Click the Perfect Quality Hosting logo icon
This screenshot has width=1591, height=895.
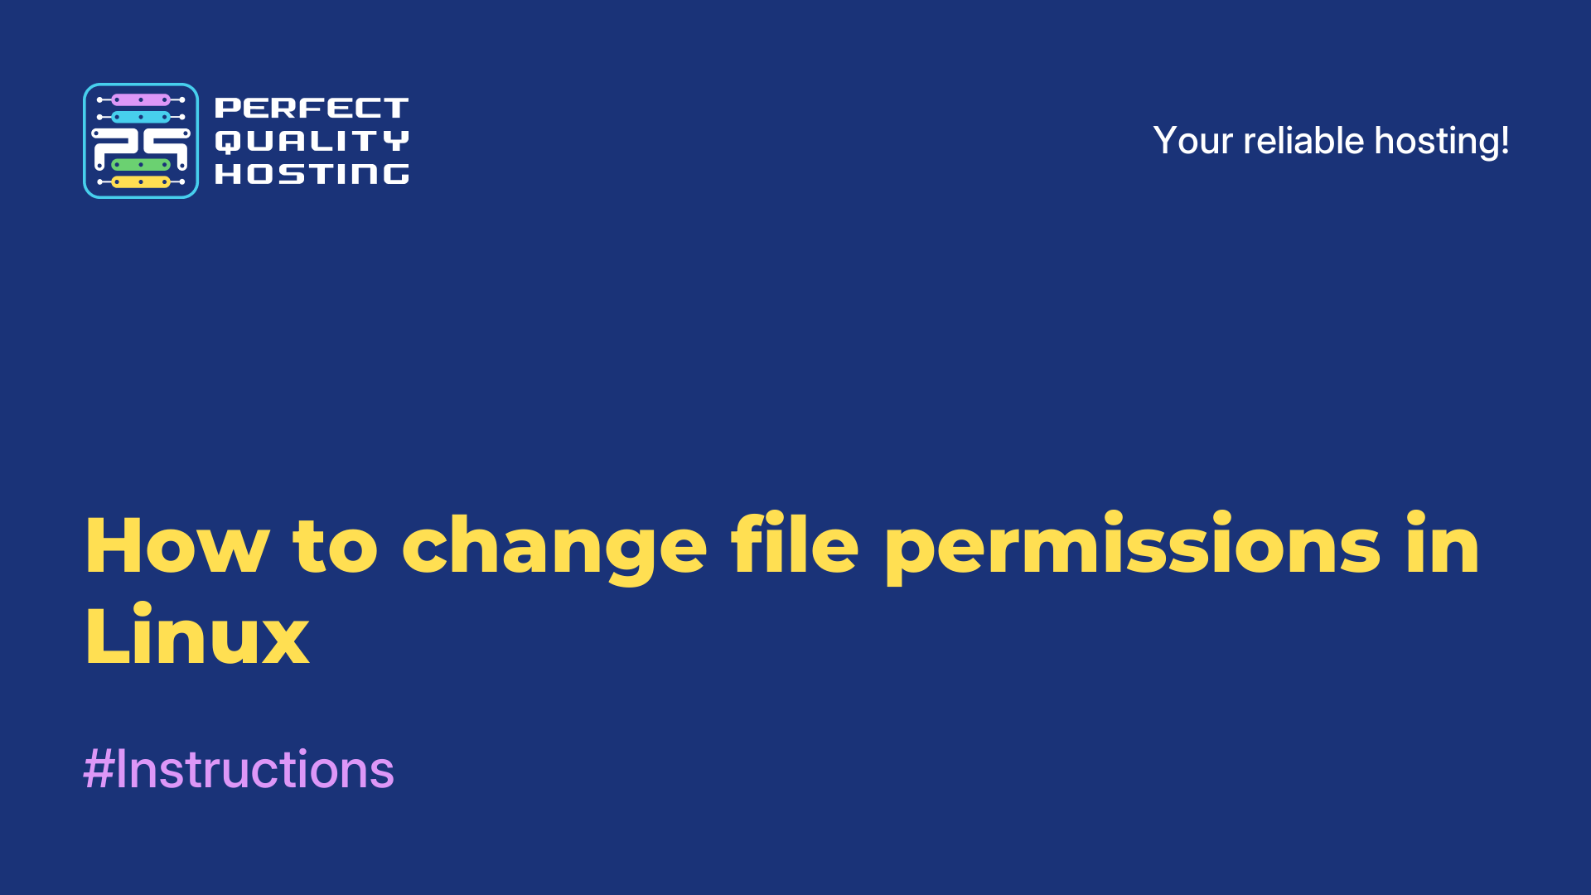[x=140, y=140]
